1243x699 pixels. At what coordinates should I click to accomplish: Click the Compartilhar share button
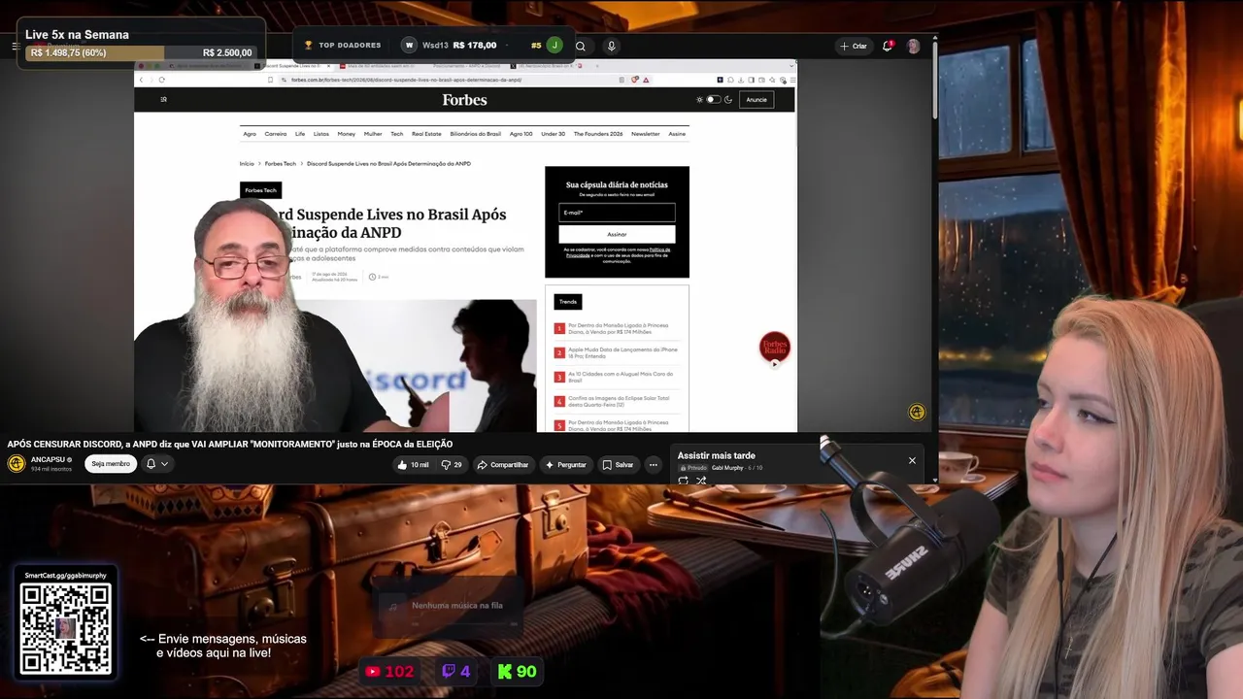(503, 465)
